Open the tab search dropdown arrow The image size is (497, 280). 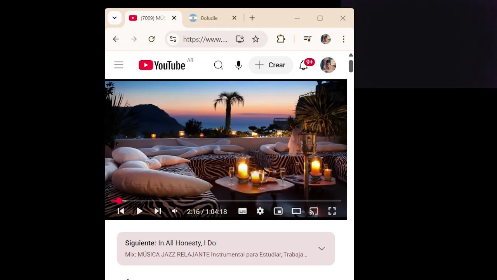[115, 18]
